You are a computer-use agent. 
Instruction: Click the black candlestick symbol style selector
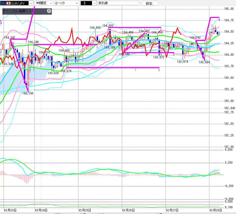88,3
